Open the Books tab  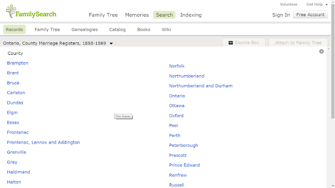coord(143,30)
